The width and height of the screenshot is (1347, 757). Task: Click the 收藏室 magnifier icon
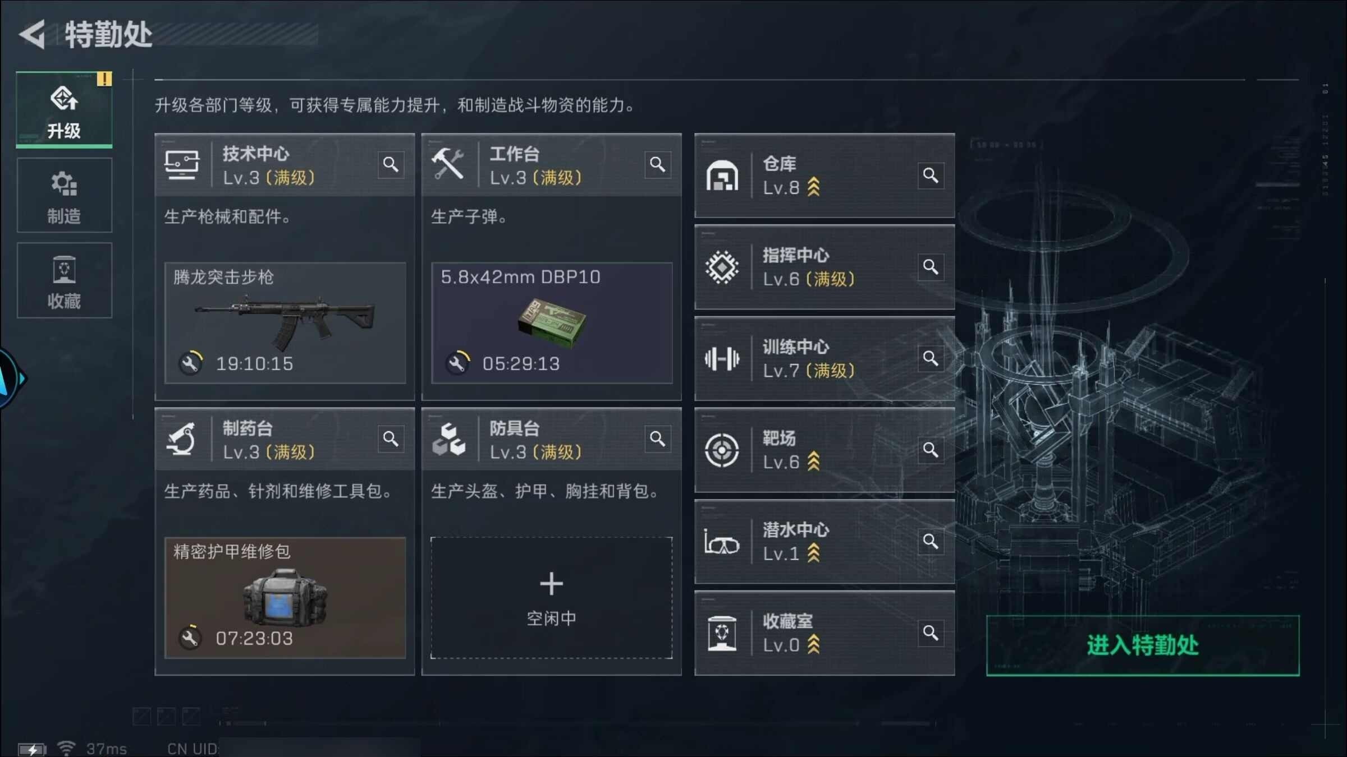pos(931,633)
